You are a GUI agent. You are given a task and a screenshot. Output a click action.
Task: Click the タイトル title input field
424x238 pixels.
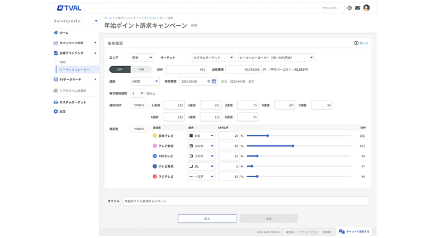(245, 201)
